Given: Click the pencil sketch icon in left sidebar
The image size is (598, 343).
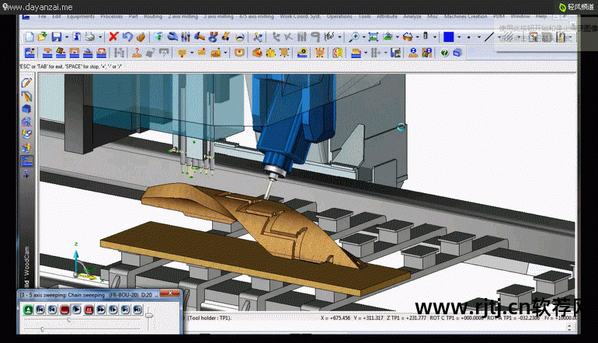Looking at the screenshot, I should click(x=26, y=83).
